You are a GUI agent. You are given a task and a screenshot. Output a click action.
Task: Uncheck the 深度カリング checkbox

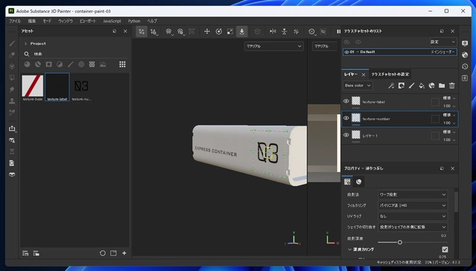tap(444, 249)
